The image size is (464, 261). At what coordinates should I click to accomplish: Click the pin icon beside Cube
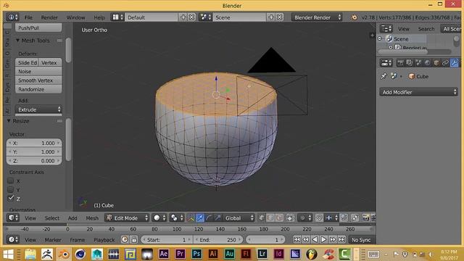point(384,76)
